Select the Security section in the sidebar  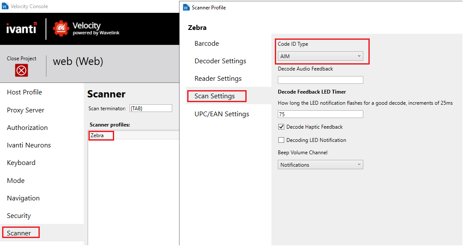pyautogui.click(x=18, y=215)
